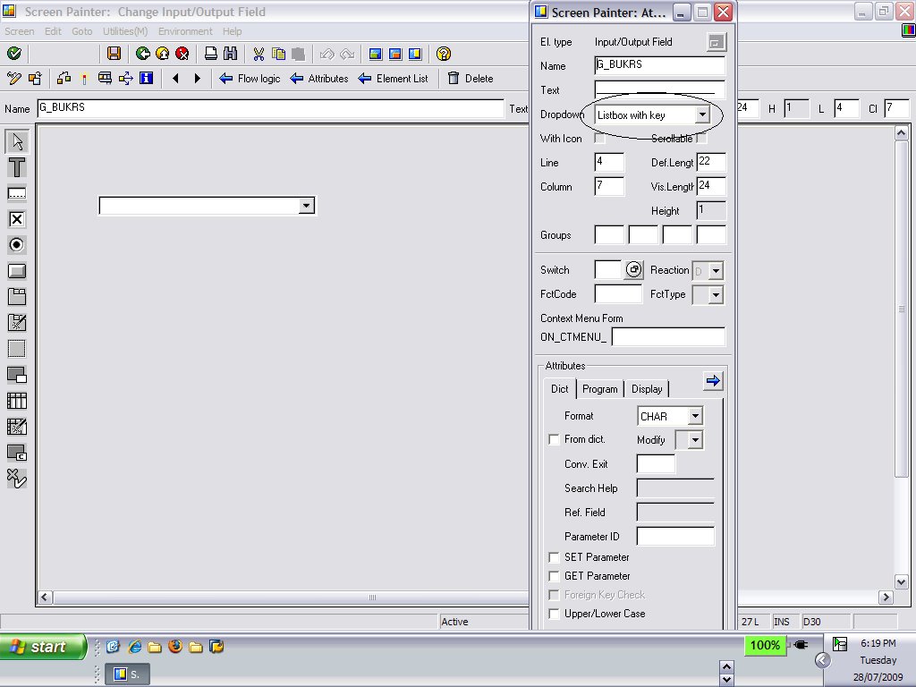The width and height of the screenshot is (916, 687).
Task: Click the Save icon in the toolbar
Action: click(x=113, y=54)
